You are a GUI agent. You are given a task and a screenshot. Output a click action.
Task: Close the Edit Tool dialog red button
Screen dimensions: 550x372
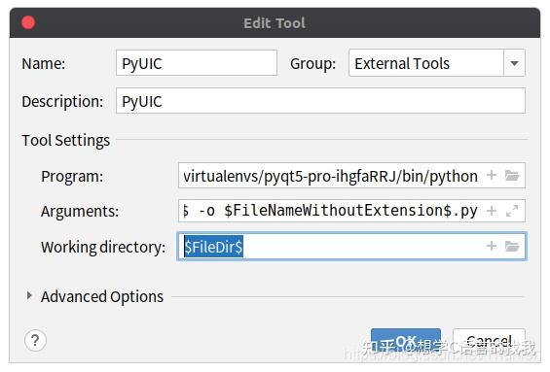coord(28,22)
